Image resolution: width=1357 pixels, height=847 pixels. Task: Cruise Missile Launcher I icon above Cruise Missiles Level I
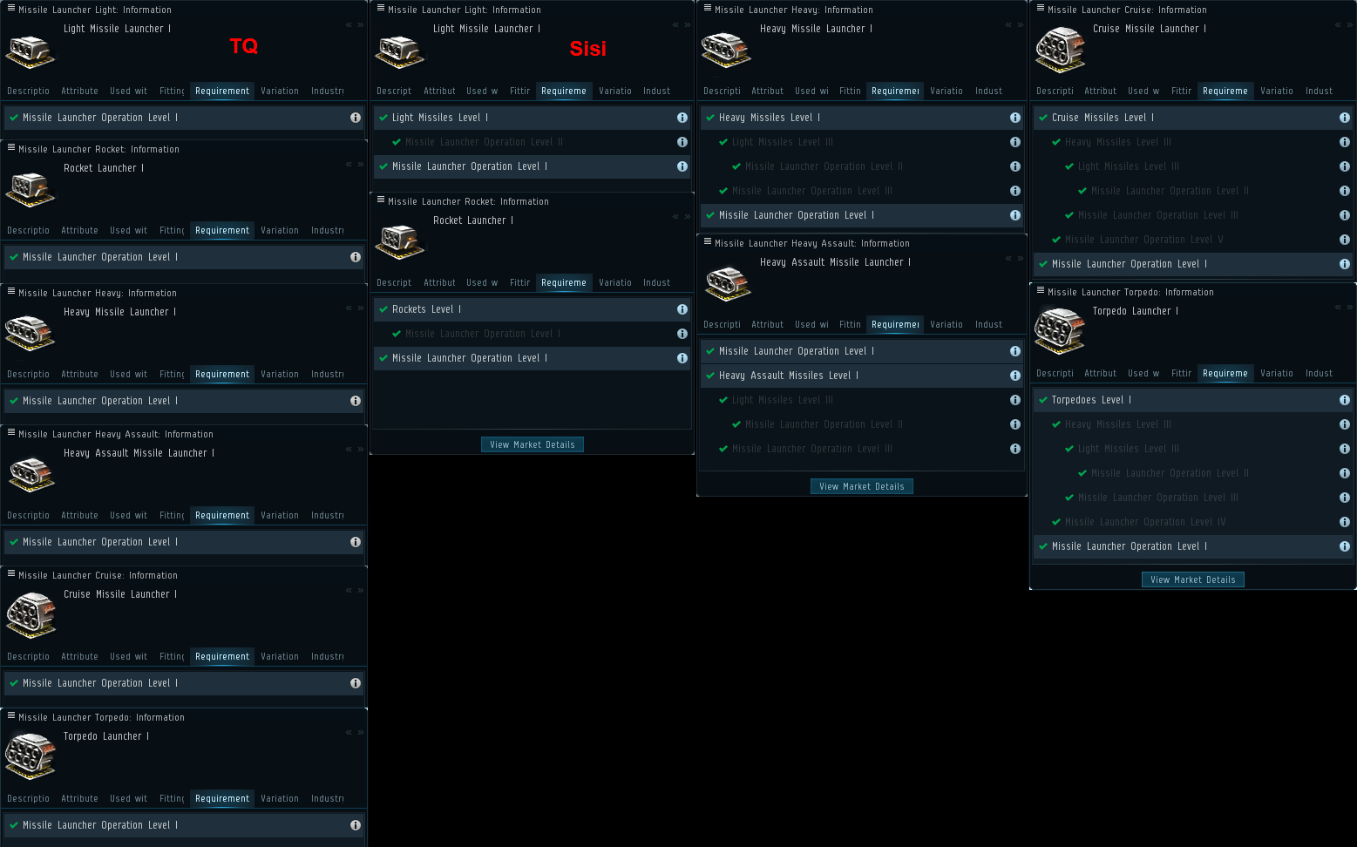coord(1060,50)
